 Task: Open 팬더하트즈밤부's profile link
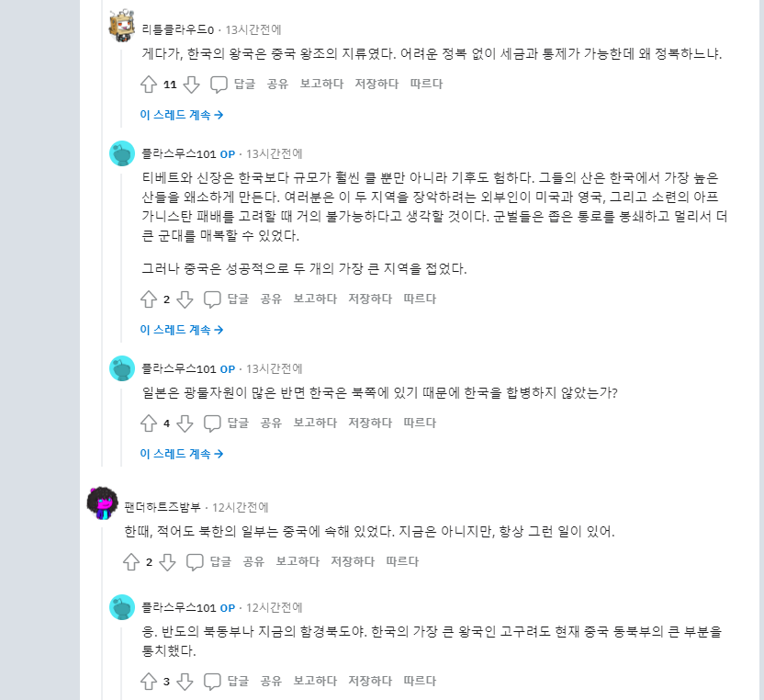pyautogui.click(x=164, y=507)
